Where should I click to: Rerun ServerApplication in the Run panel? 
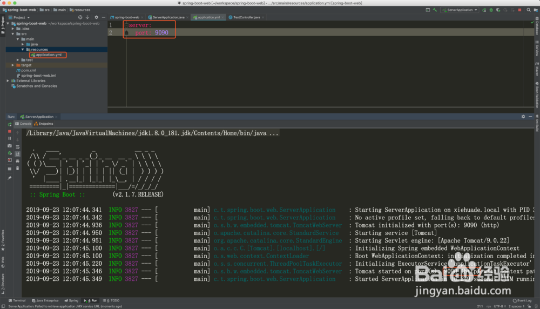(x=10, y=124)
